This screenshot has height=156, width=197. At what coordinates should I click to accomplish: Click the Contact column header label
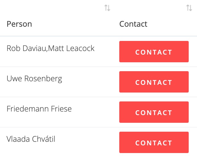[x=133, y=24]
